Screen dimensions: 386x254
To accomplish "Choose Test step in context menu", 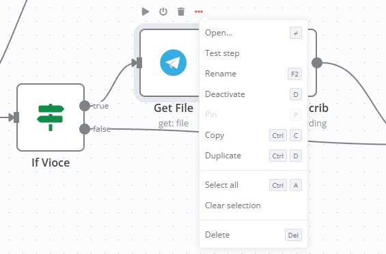I will click(253, 53).
